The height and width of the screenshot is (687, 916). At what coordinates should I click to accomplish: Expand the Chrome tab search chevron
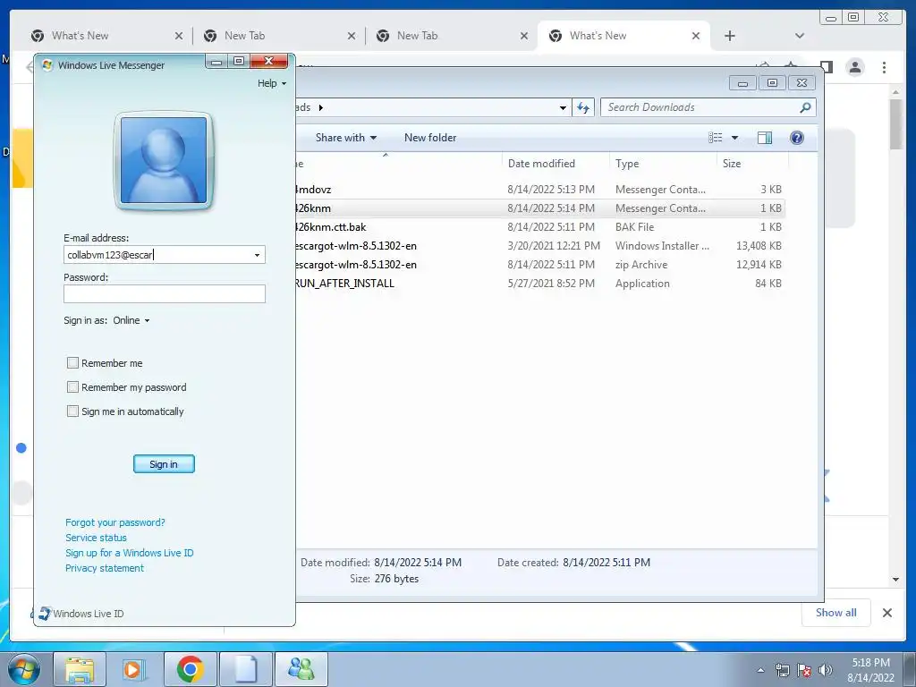click(x=799, y=36)
